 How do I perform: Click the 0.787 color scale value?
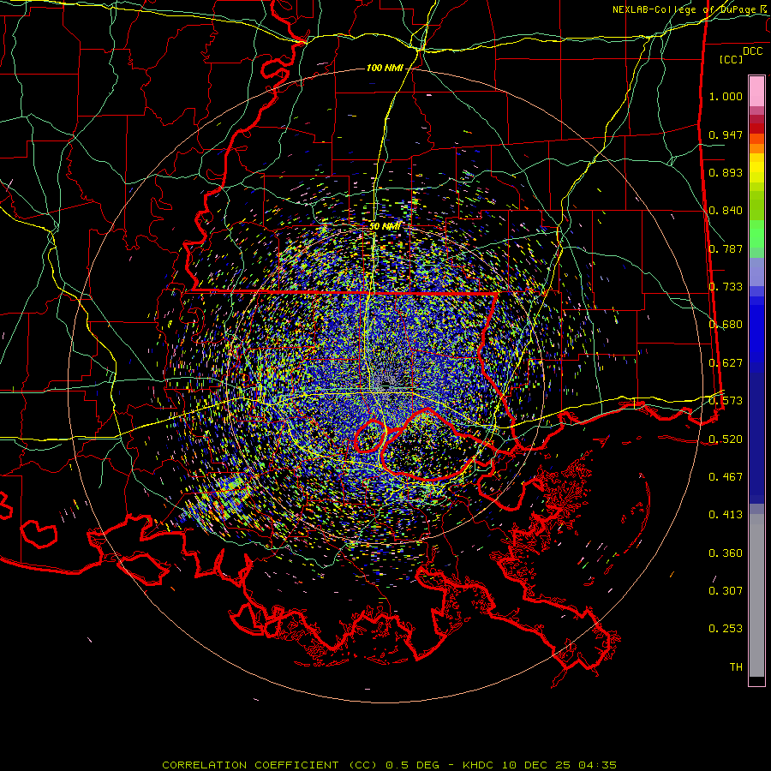pos(726,248)
